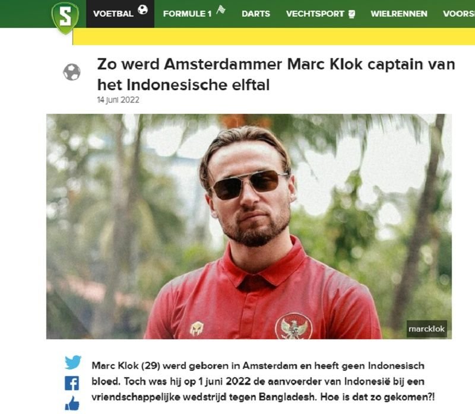Click the checkered flag icon
Screen dimensions: 475x414
[x=221, y=10]
